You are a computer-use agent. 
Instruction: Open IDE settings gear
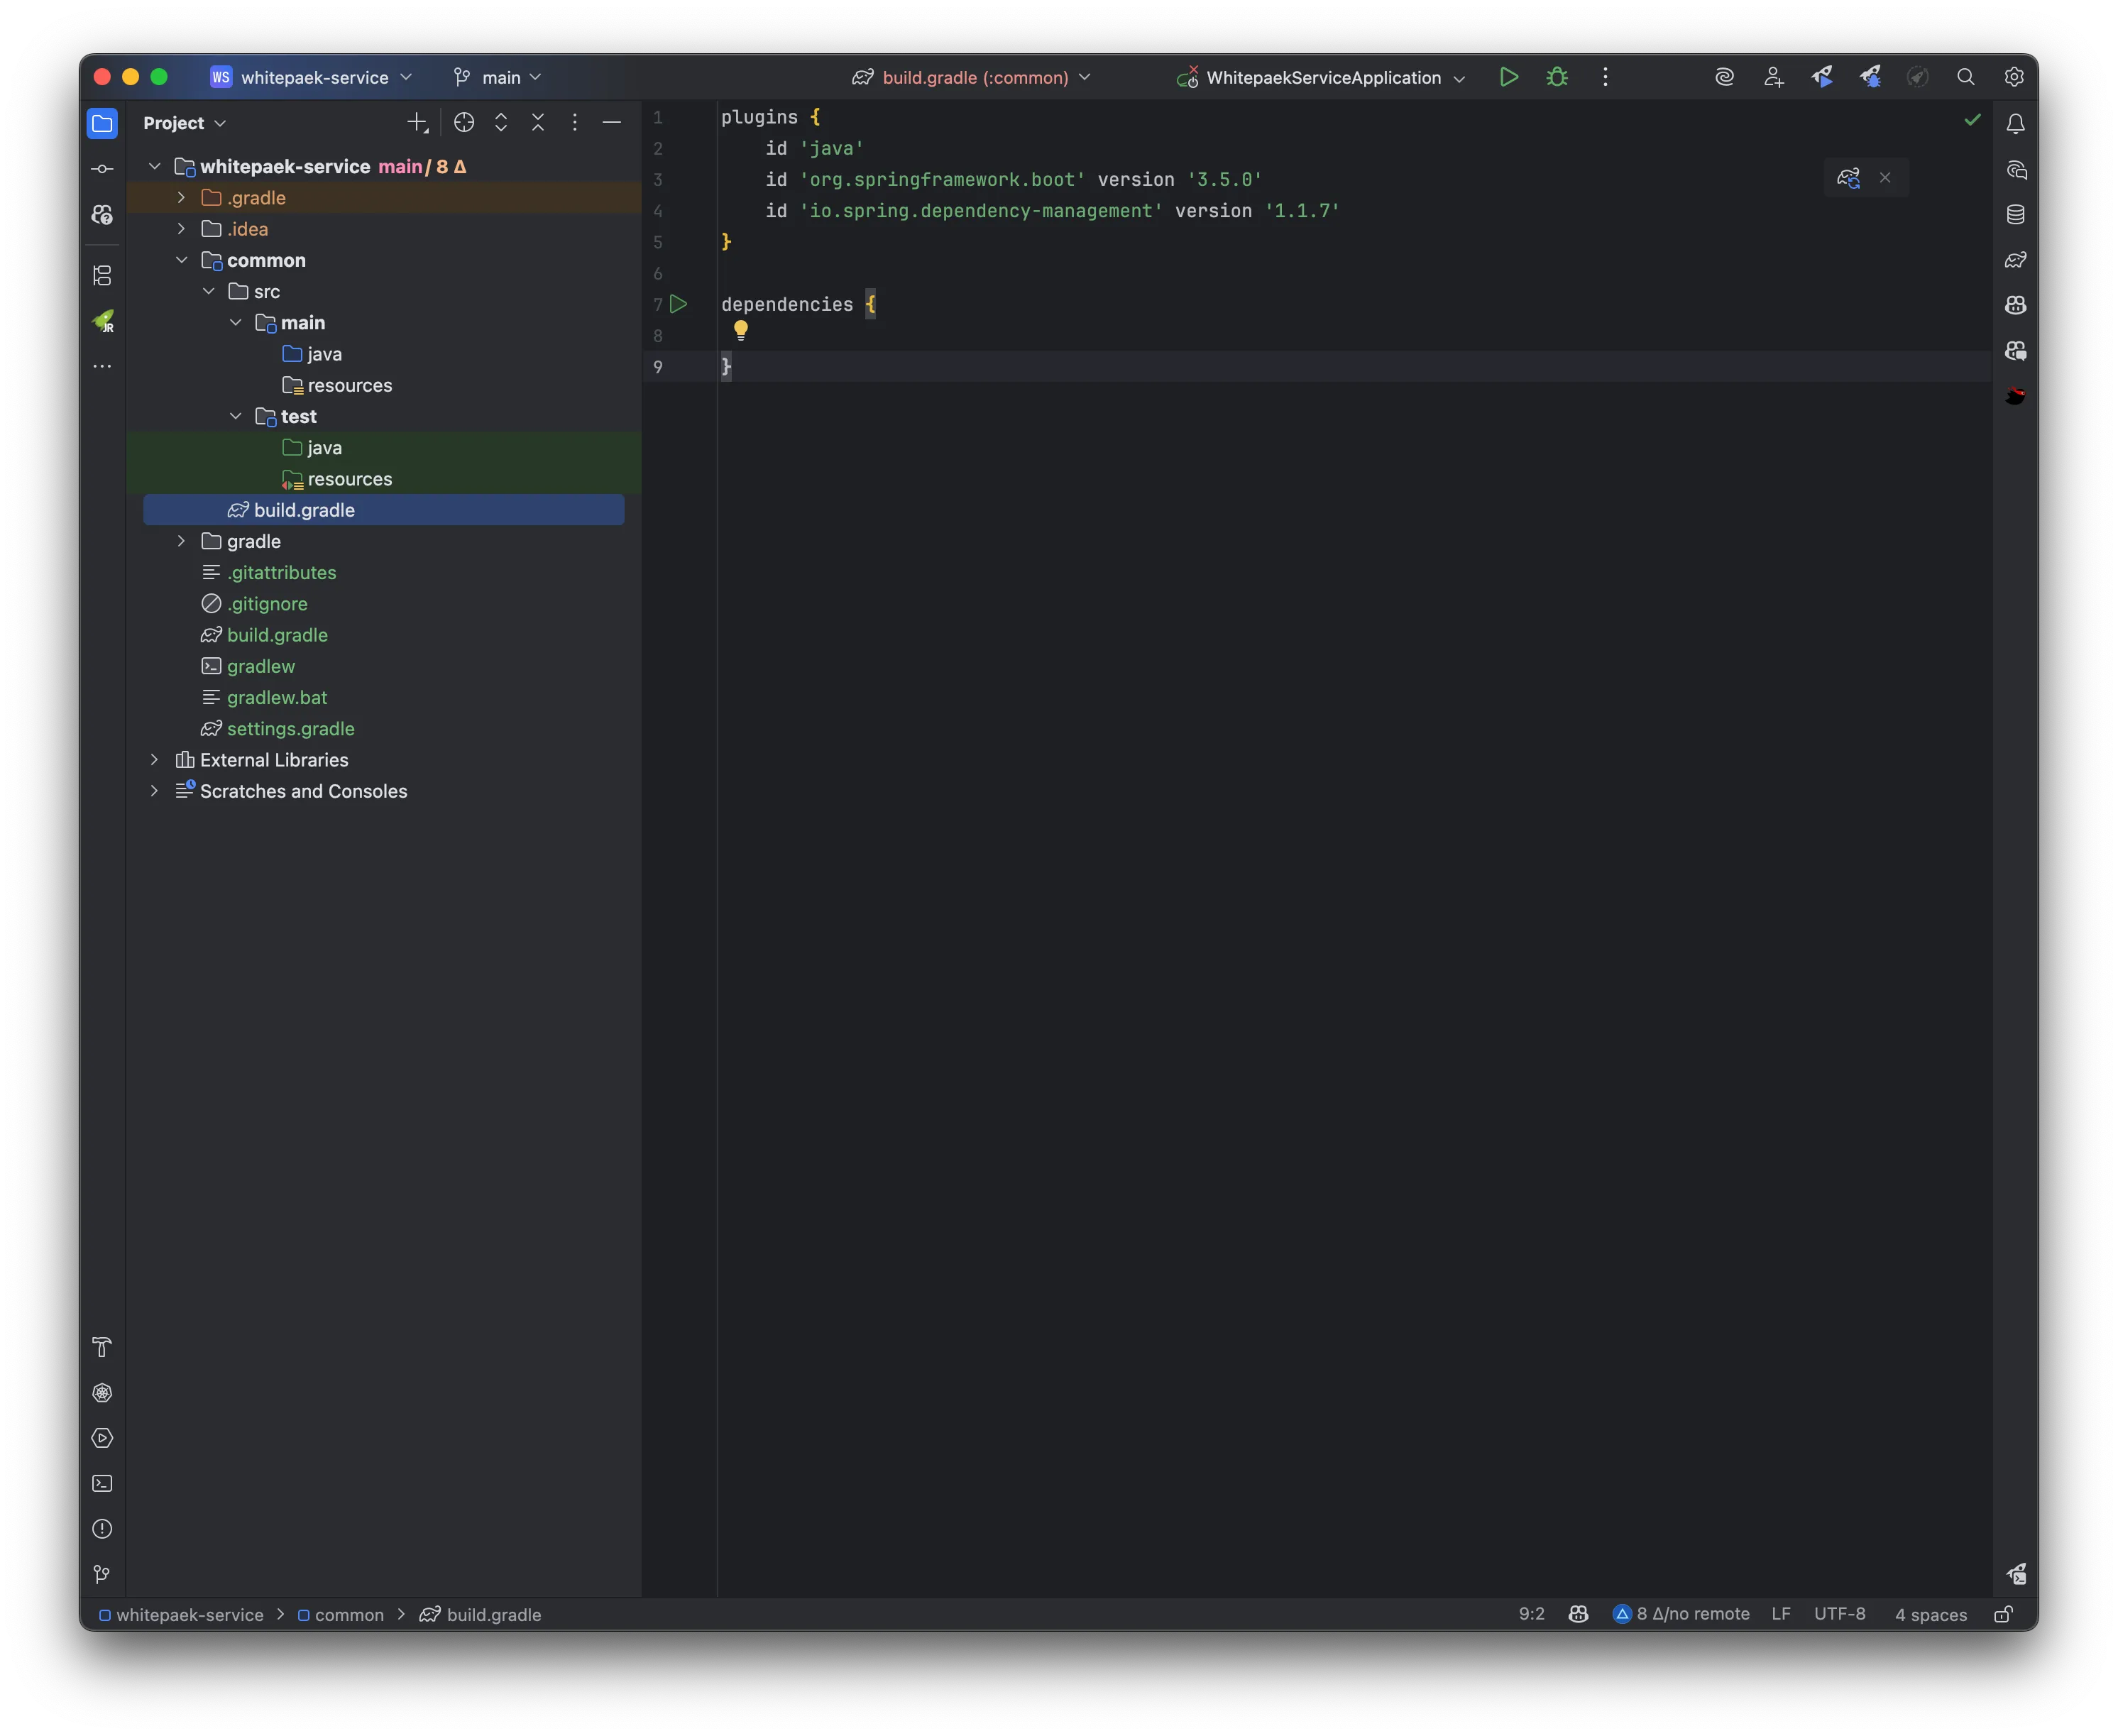[2014, 77]
